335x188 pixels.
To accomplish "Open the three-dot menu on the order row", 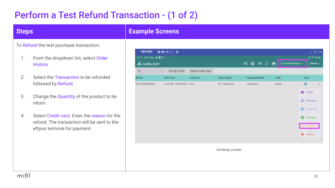I will [319, 84].
